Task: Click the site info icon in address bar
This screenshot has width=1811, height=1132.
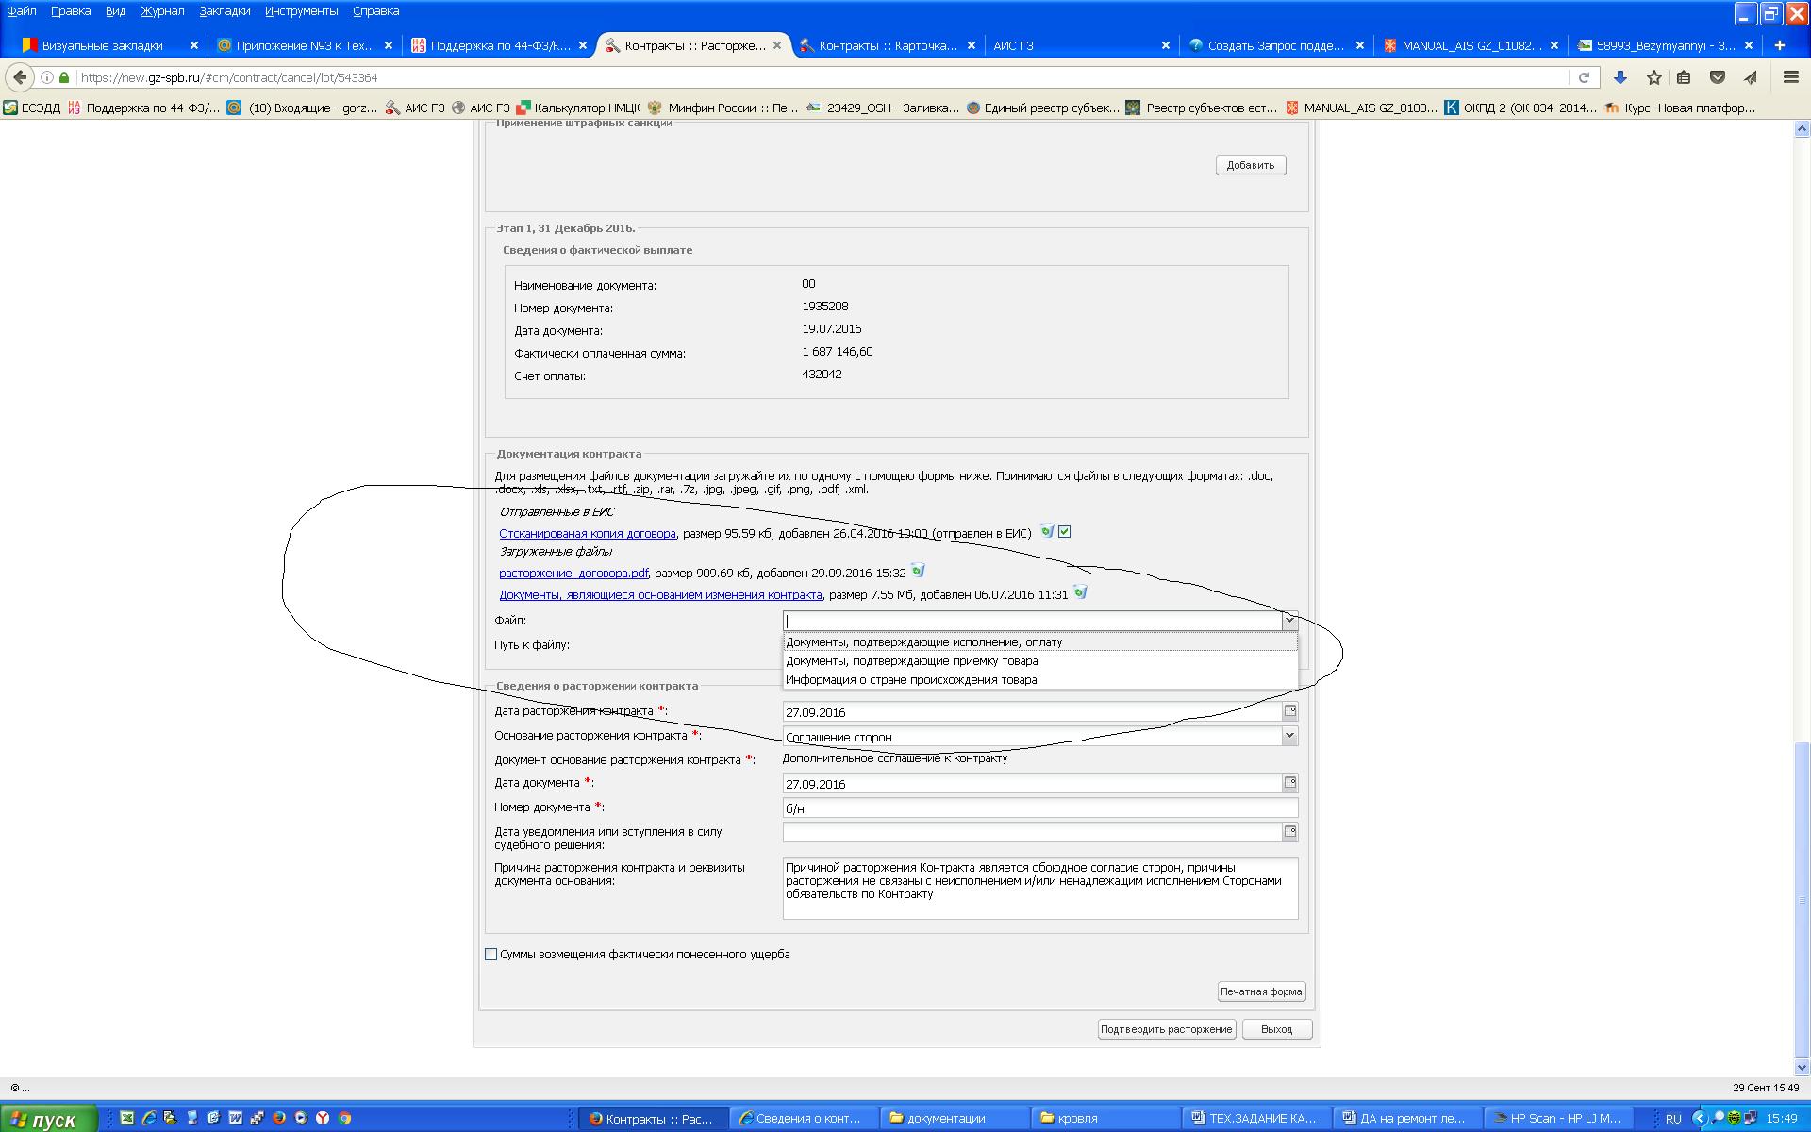Action: [x=46, y=77]
